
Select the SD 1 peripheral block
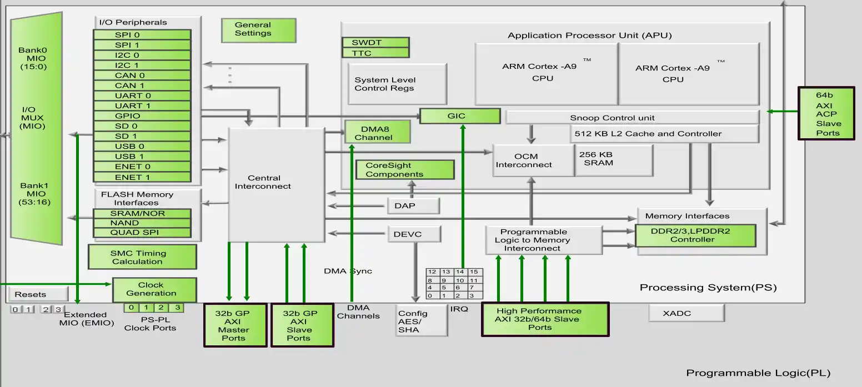[x=142, y=136]
